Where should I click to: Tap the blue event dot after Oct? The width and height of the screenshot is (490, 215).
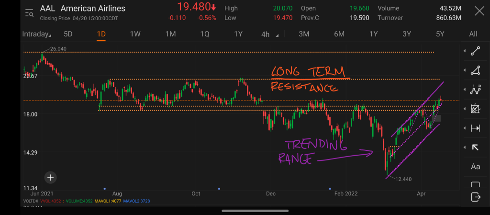point(219,189)
